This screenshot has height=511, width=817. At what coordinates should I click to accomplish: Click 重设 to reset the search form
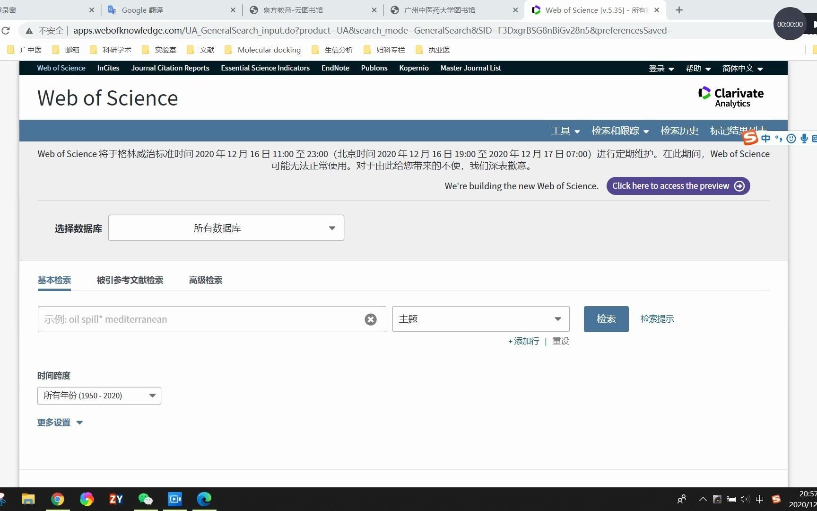(561, 341)
